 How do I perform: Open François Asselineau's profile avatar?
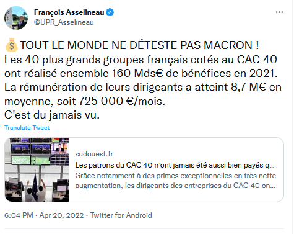click(16, 18)
